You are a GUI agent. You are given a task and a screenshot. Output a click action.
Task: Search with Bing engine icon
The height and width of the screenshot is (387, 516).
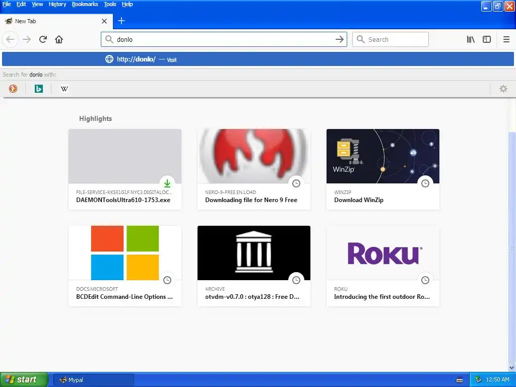pos(38,89)
